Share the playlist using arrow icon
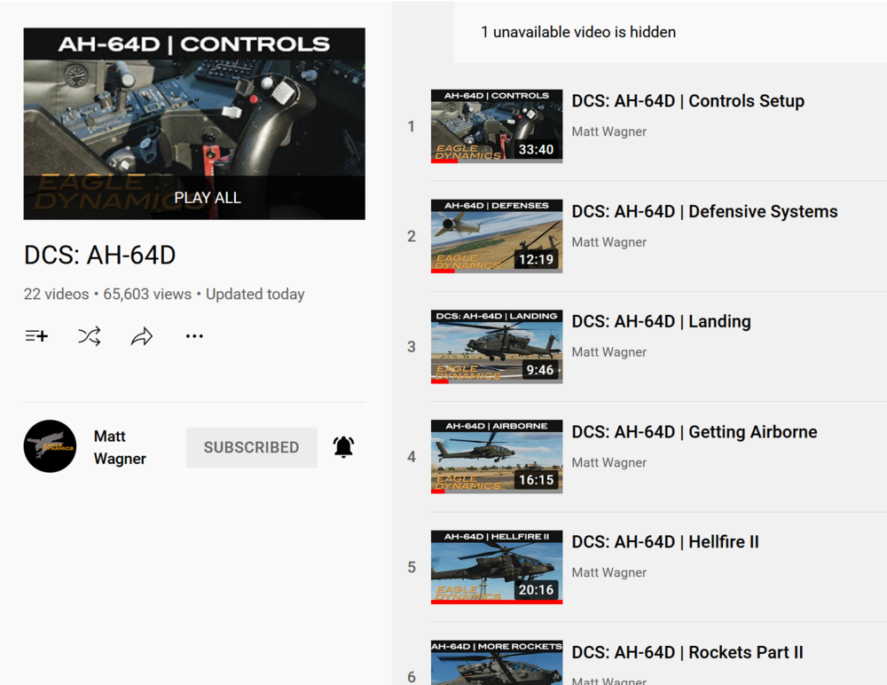 142,336
